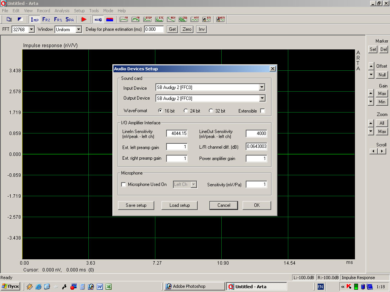
Task: Select the Imp impulse response mode icon
Action: coord(35,19)
